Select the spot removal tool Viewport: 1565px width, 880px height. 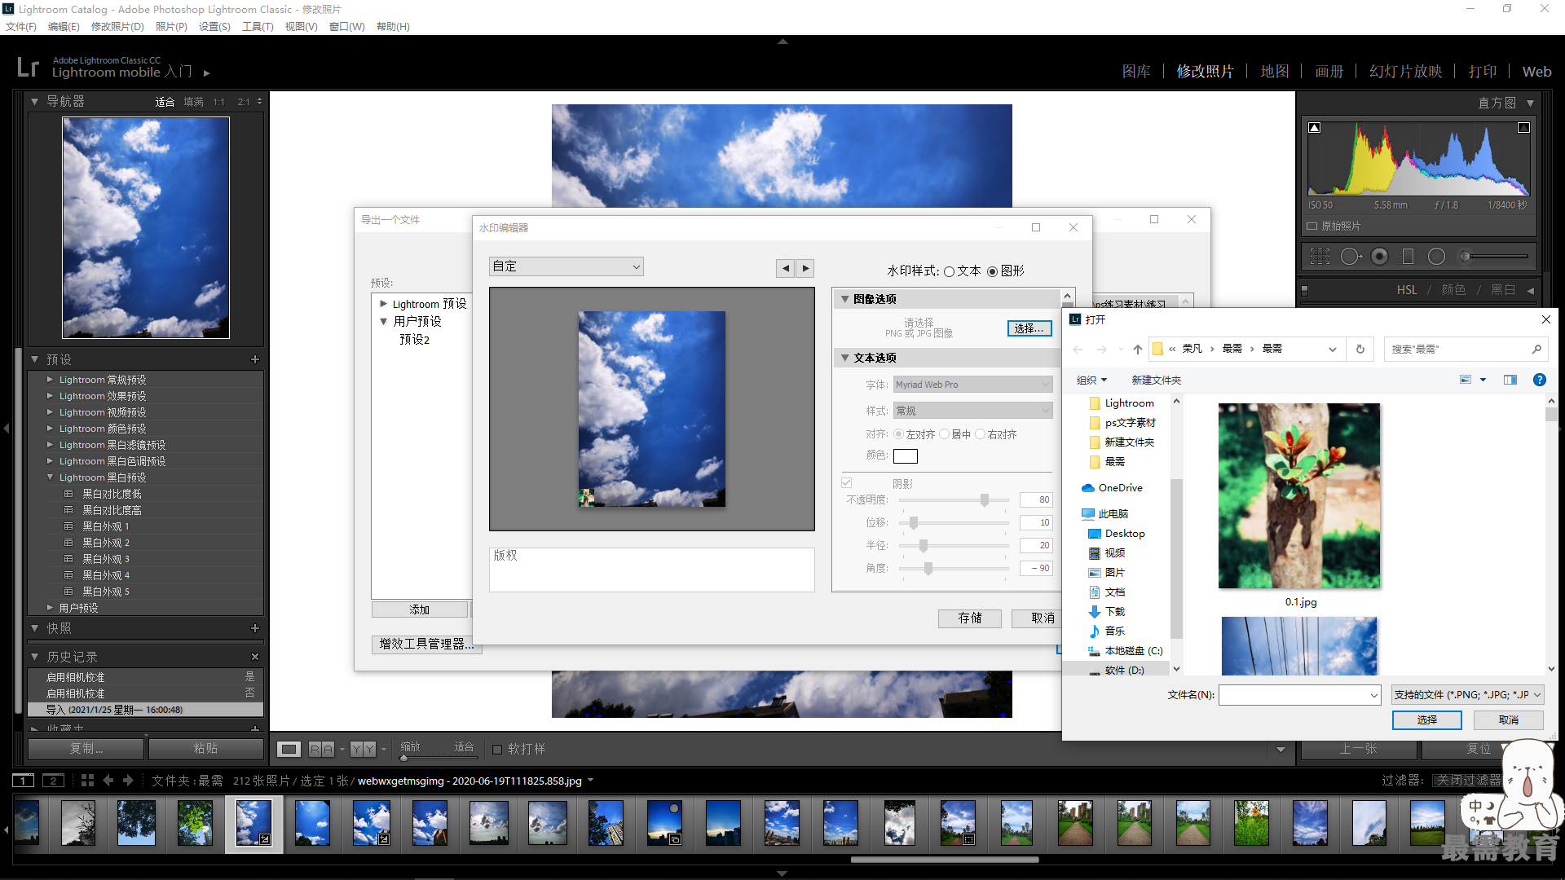(x=1351, y=257)
